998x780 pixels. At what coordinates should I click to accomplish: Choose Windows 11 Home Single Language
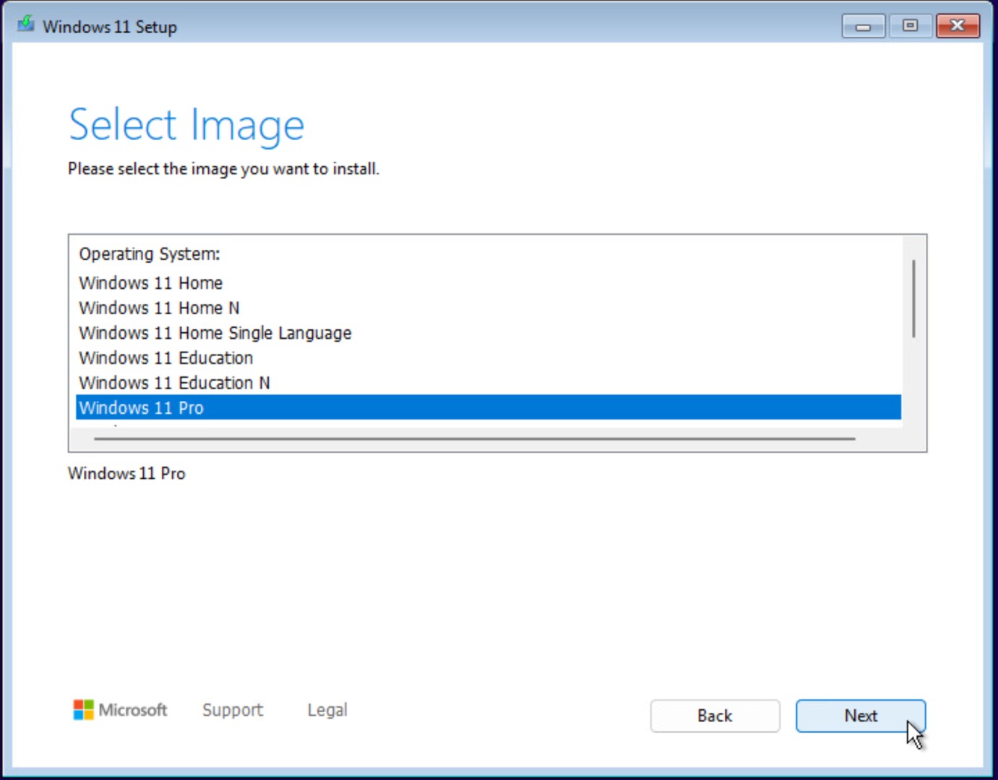click(x=489, y=333)
